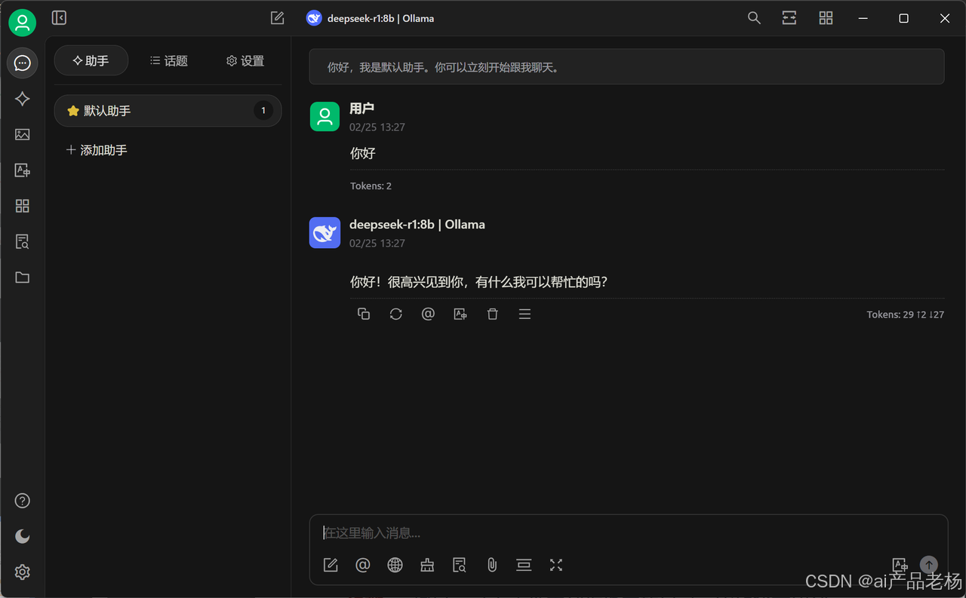
Task: Click the count badge on 默认助手
Action: (263, 111)
